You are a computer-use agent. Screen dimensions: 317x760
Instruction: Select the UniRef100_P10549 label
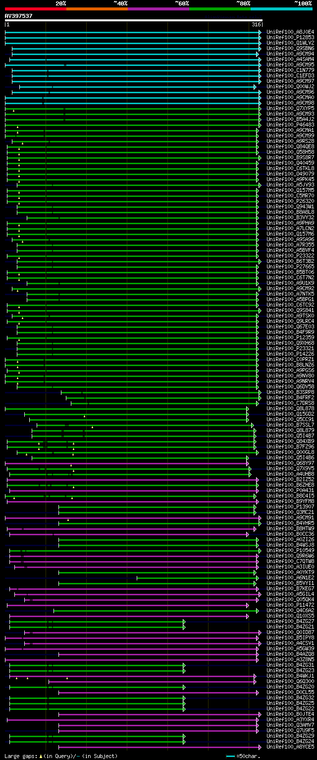tap(290, 550)
